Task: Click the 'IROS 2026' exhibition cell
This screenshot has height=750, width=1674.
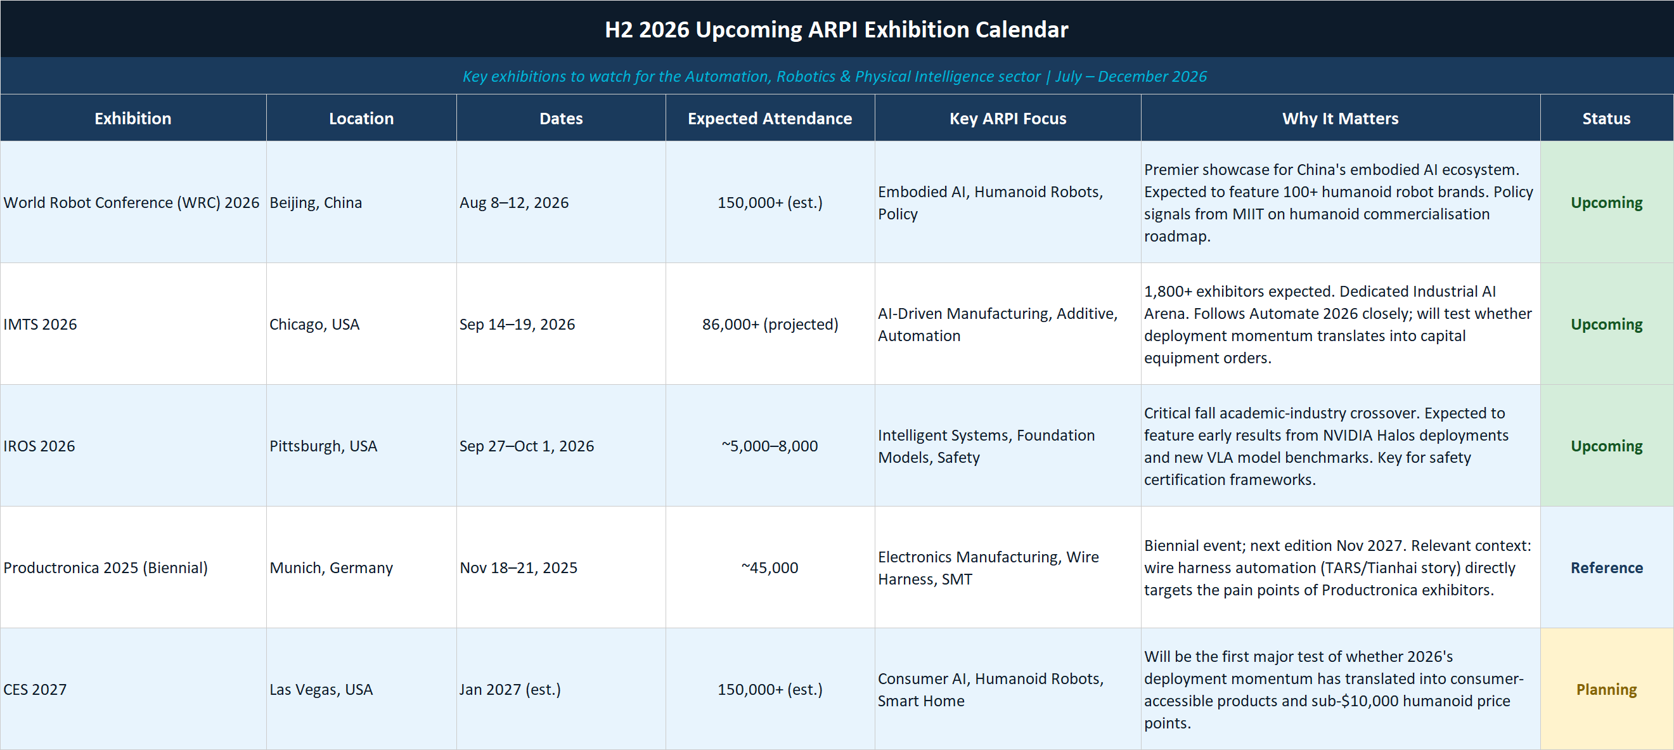Action: [133, 445]
